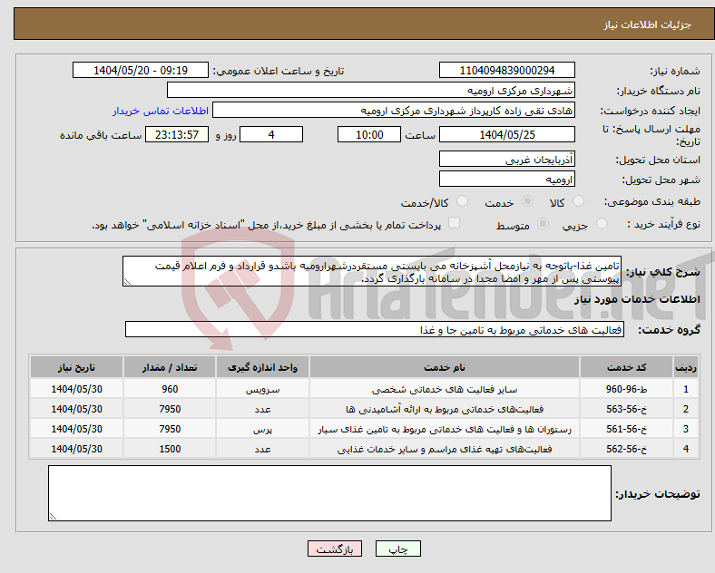Click the service group field فعالیت های خدماتی
The height and width of the screenshot is (573, 715).
coord(375,330)
